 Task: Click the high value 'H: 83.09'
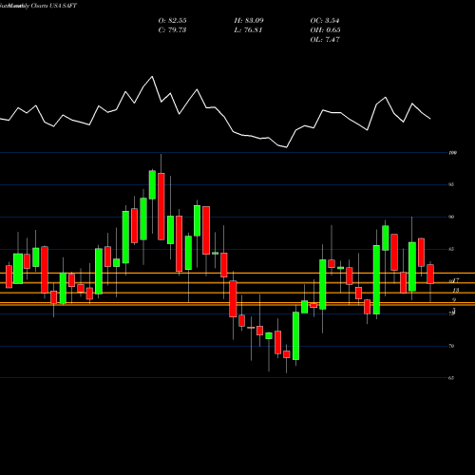pos(249,21)
